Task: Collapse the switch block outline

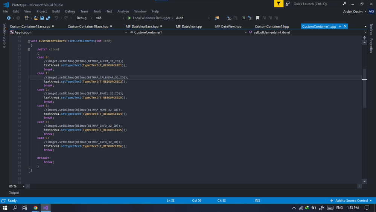Action: point(29,49)
